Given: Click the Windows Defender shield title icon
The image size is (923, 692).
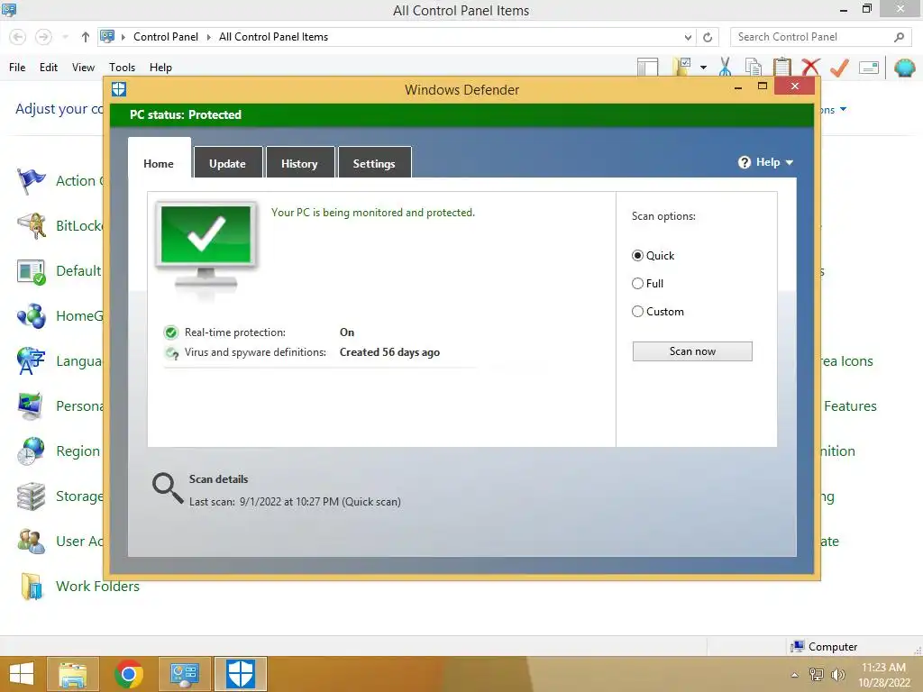Looking at the screenshot, I should click(x=119, y=89).
